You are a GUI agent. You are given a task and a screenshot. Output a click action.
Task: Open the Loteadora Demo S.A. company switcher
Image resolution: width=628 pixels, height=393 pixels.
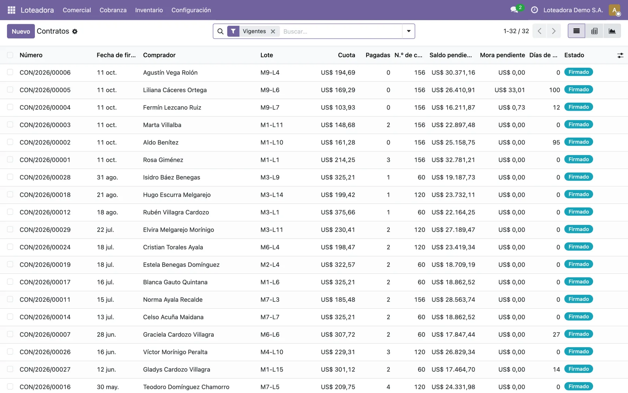coord(573,10)
